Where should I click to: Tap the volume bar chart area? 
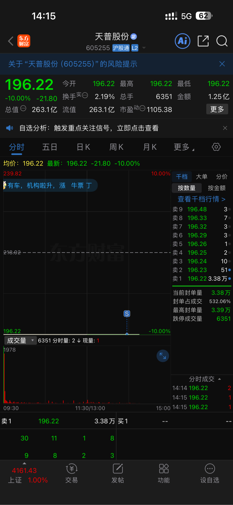(87, 375)
